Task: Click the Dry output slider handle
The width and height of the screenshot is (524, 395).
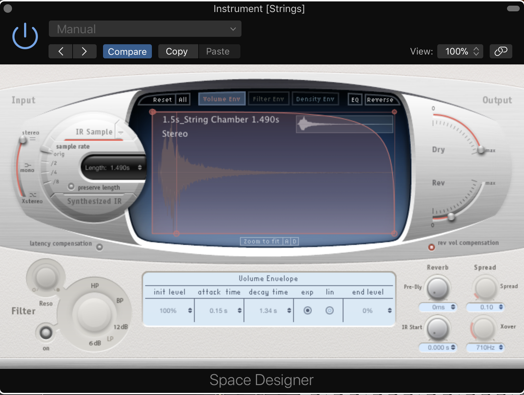Action: pyautogui.click(x=481, y=150)
